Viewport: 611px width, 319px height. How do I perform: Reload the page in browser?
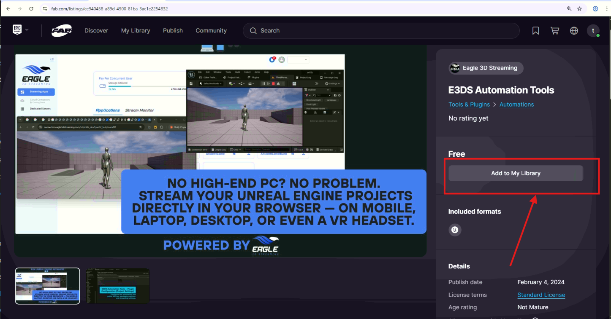click(31, 8)
